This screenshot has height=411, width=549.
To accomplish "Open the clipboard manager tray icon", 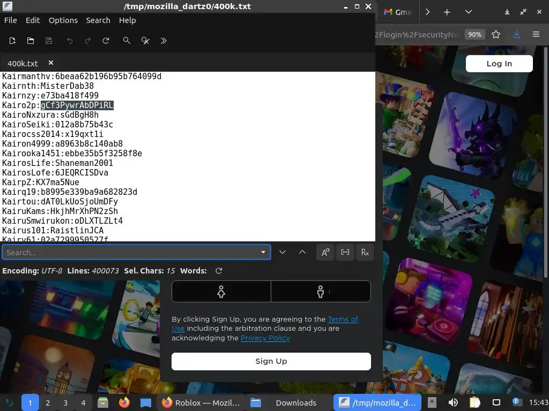I will coord(475,402).
